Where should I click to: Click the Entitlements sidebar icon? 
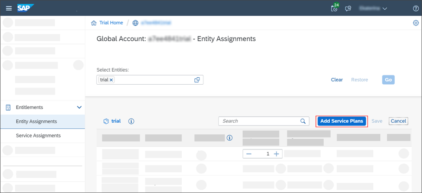pyautogui.click(x=8, y=107)
